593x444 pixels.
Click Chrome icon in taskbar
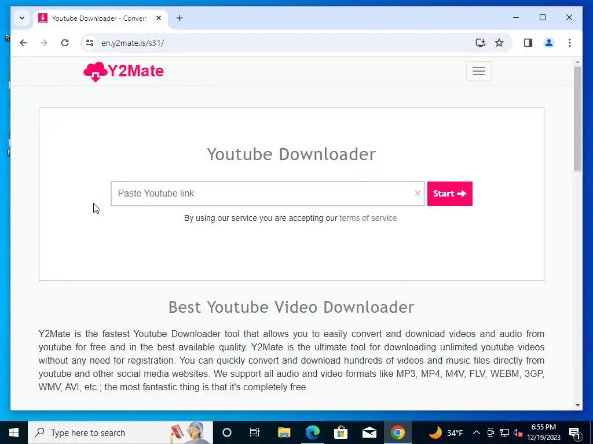397,432
